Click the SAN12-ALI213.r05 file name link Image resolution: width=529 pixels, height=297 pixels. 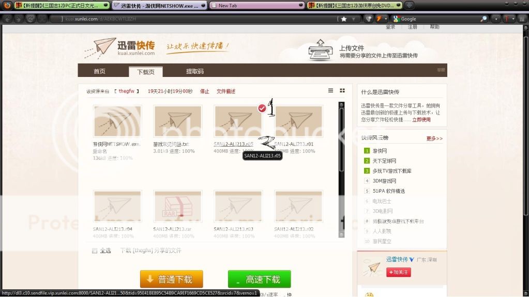[x=233, y=144]
